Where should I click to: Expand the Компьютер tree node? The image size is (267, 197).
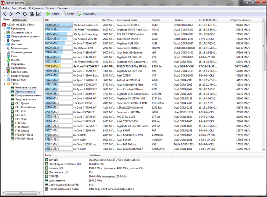pos(5,29)
